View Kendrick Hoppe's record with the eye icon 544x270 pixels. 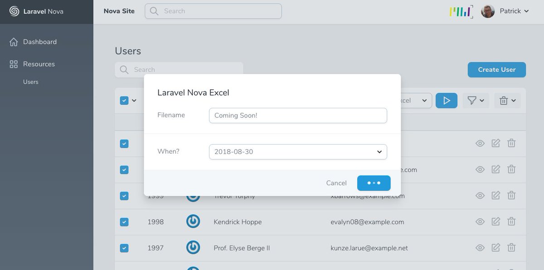(x=480, y=222)
